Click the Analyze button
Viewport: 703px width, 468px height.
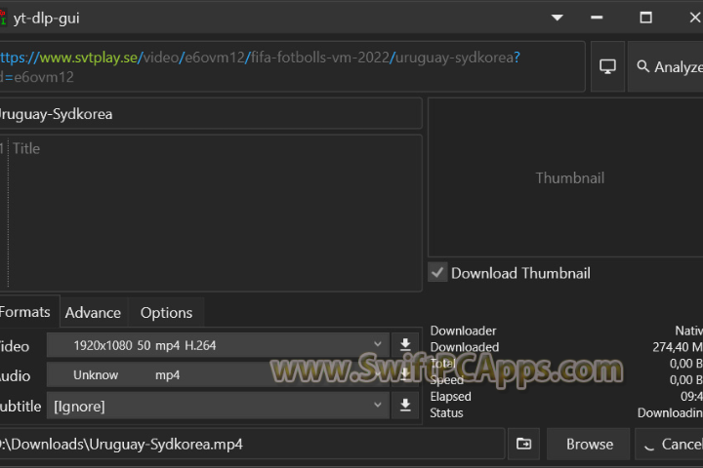coord(666,66)
